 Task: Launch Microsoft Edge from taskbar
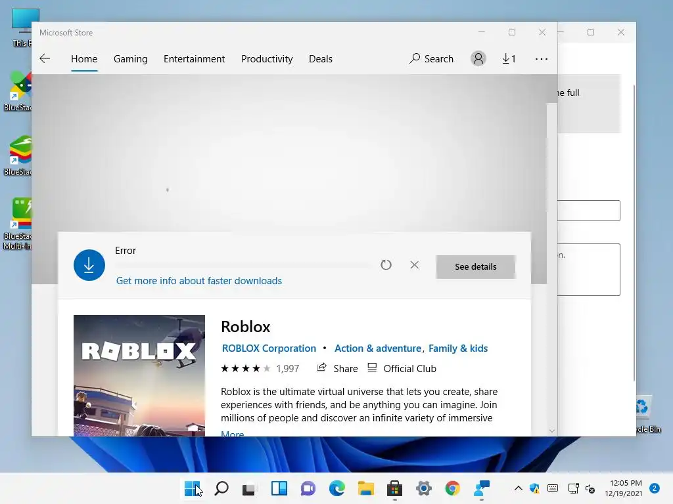pos(337,488)
